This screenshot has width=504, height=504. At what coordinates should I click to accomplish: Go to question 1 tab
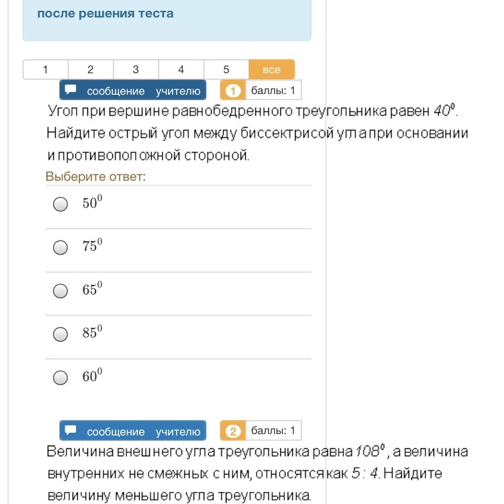[45, 69]
